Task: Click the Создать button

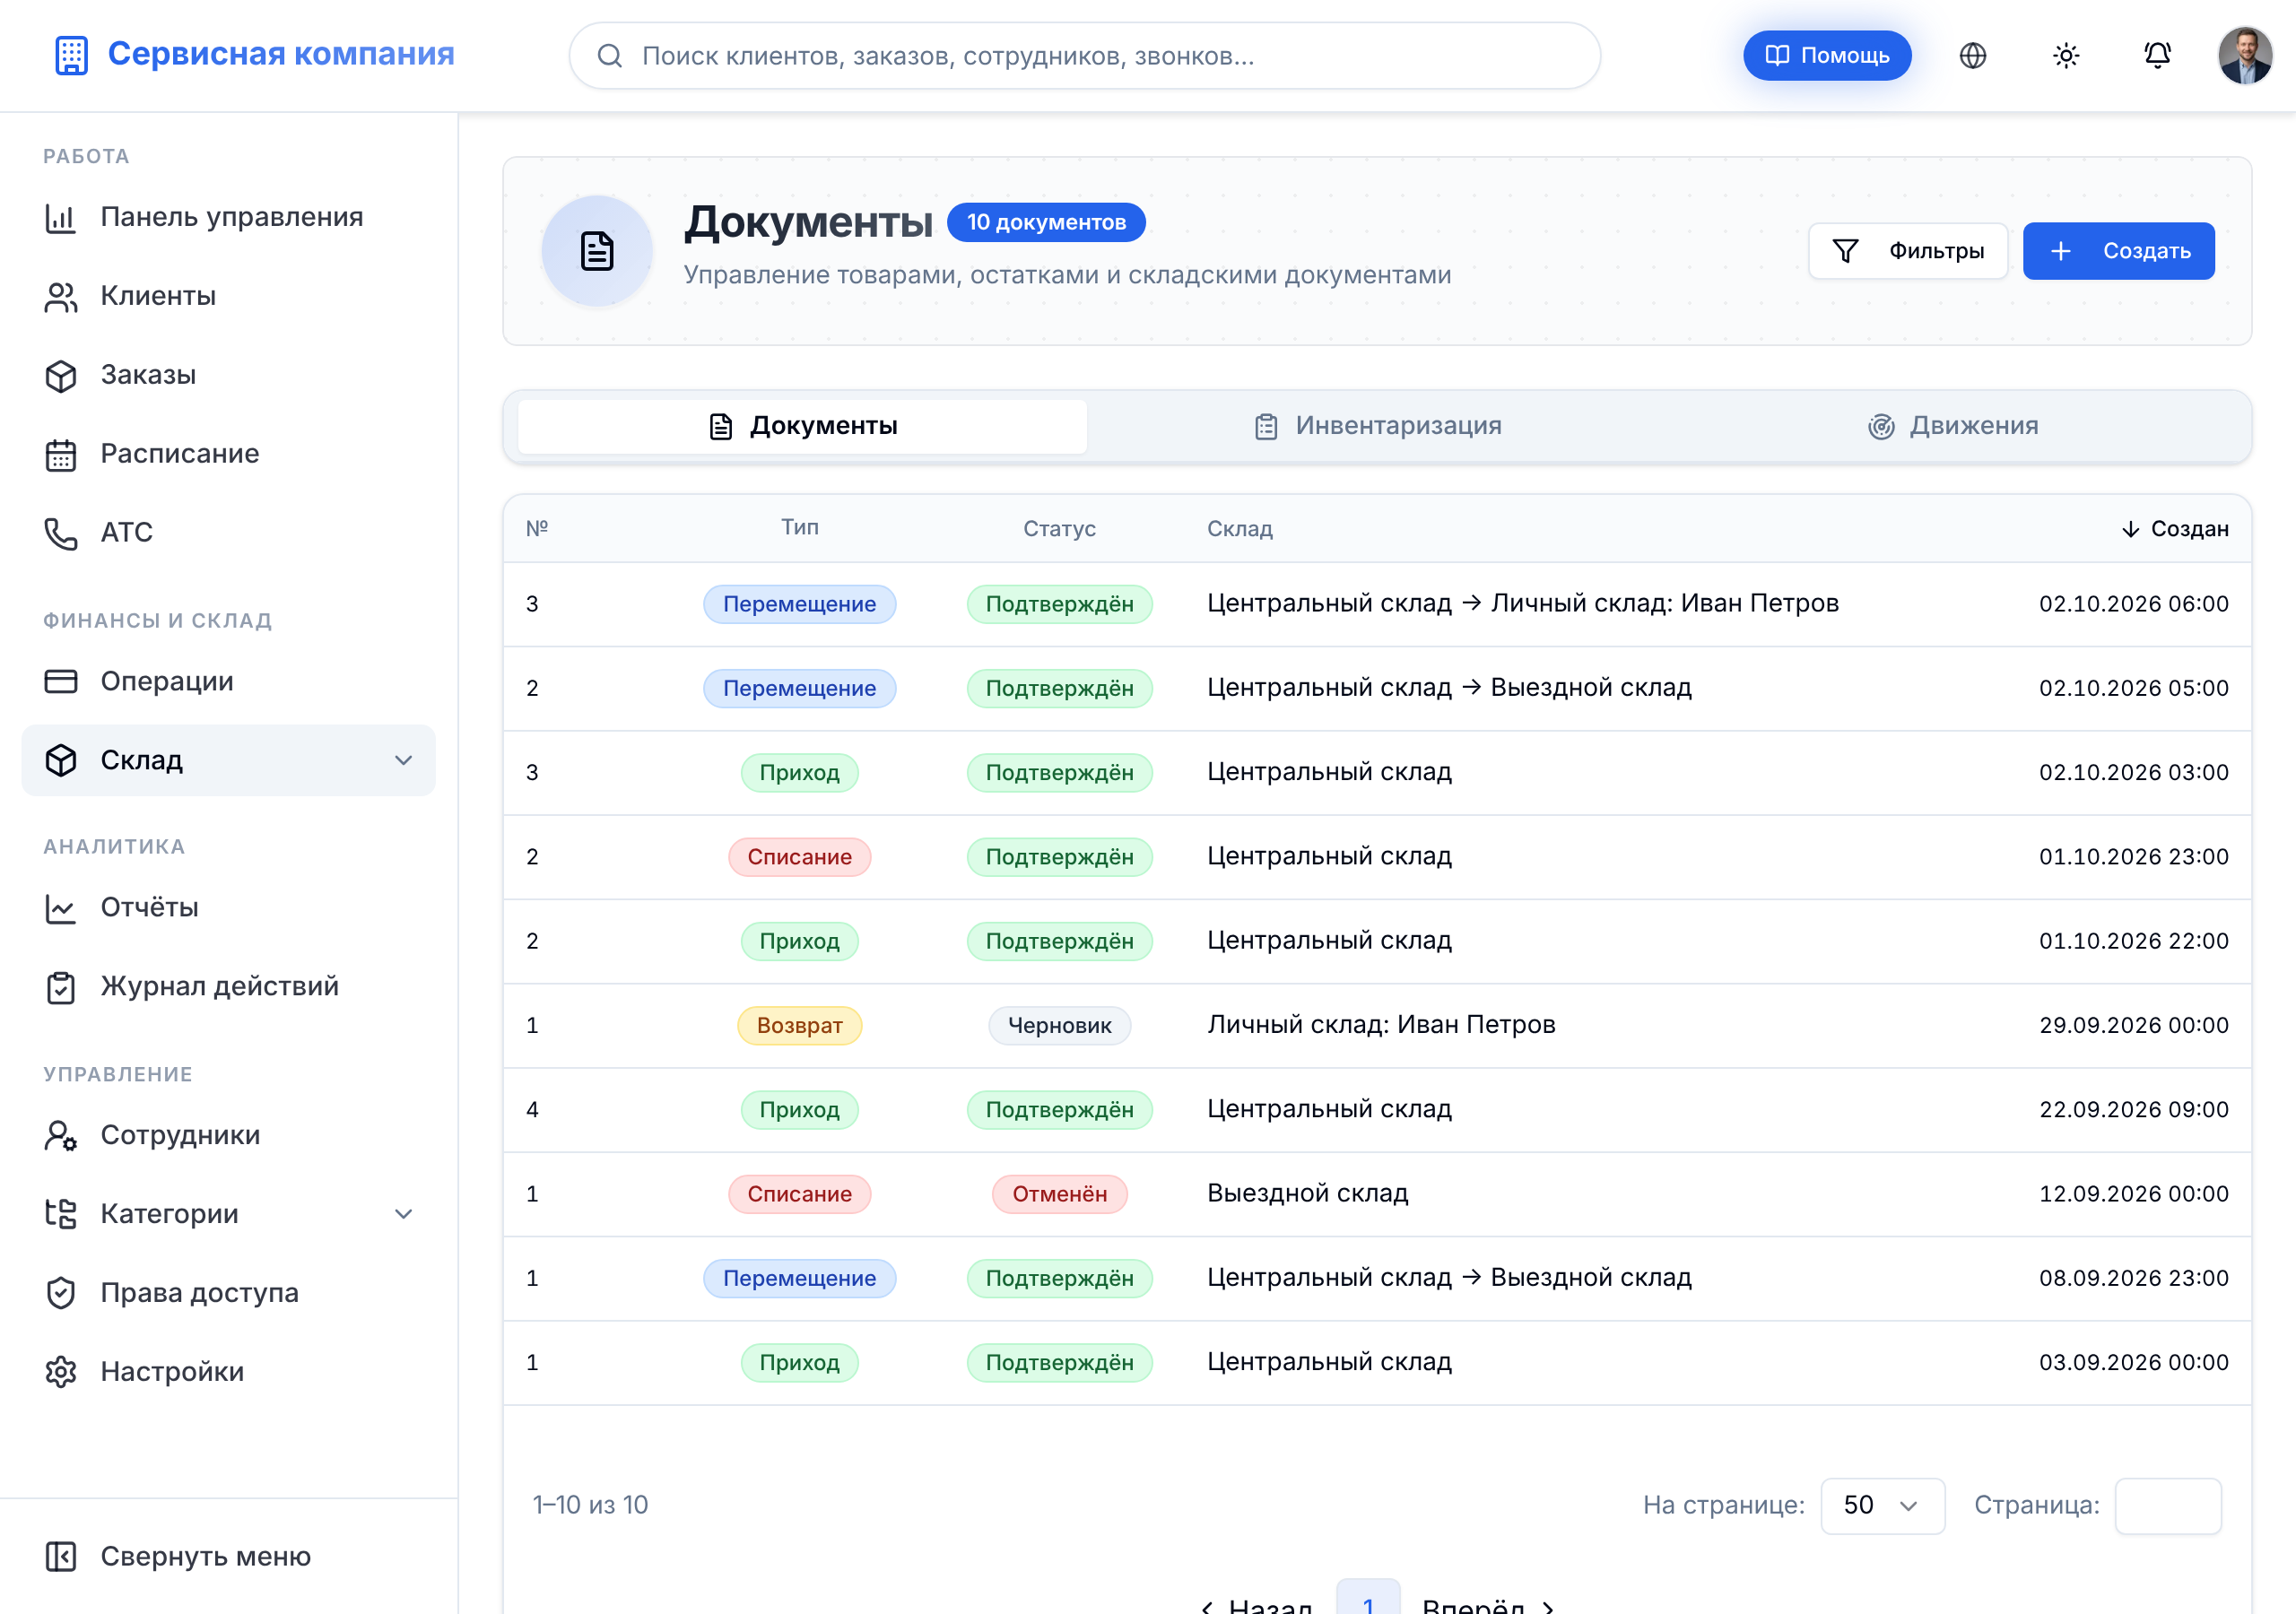Action: pos(2118,251)
